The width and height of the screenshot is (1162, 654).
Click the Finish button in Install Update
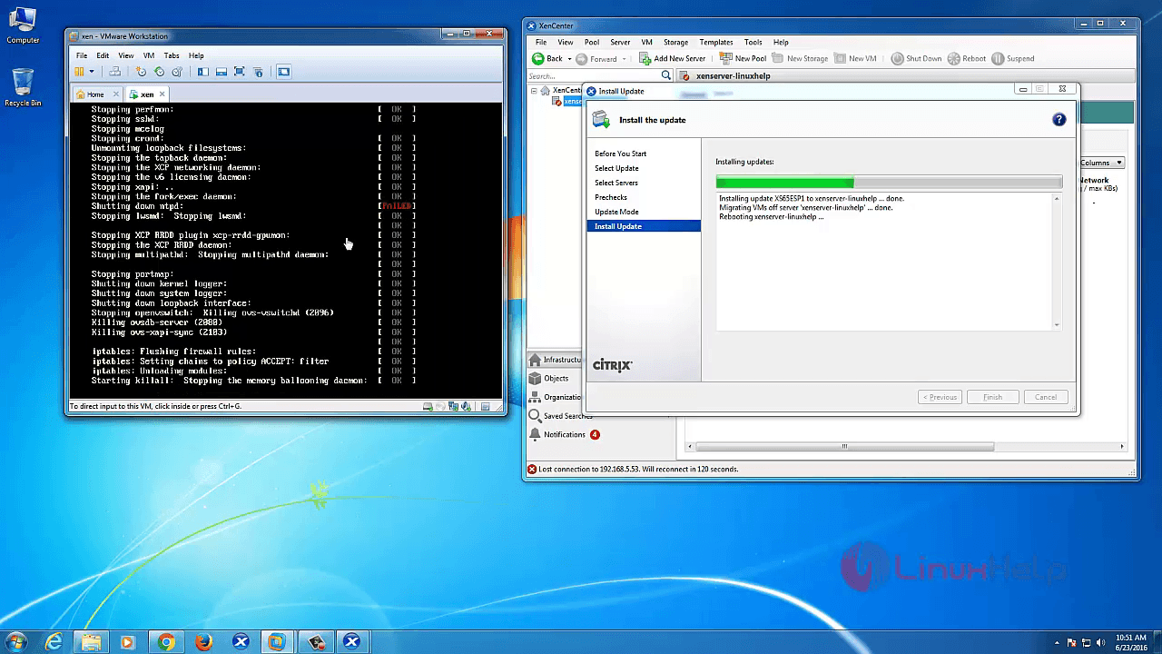coord(992,397)
